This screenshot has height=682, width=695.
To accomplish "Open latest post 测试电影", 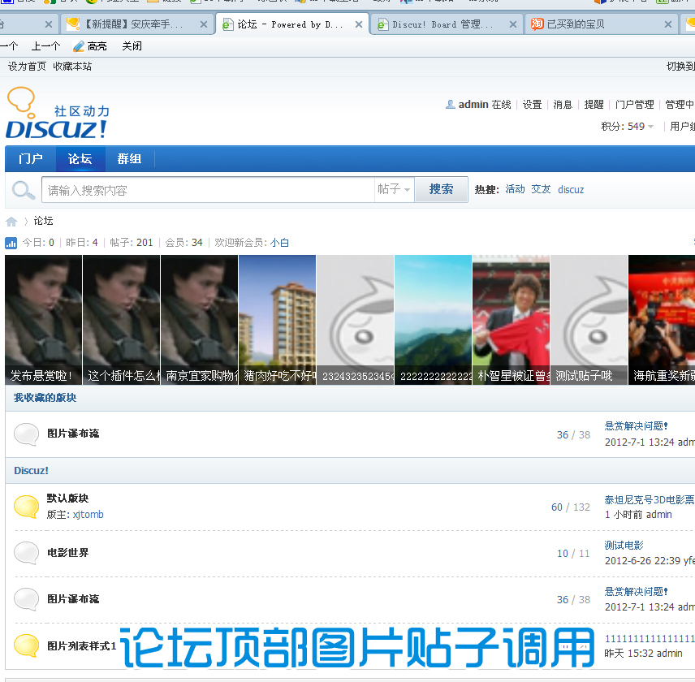I will [x=624, y=546].
